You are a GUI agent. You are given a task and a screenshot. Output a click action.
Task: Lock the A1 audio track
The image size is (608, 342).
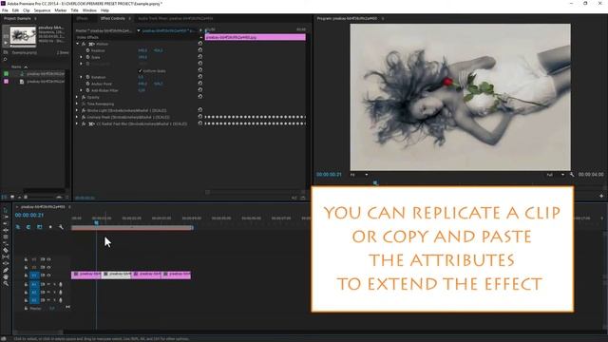26,285
